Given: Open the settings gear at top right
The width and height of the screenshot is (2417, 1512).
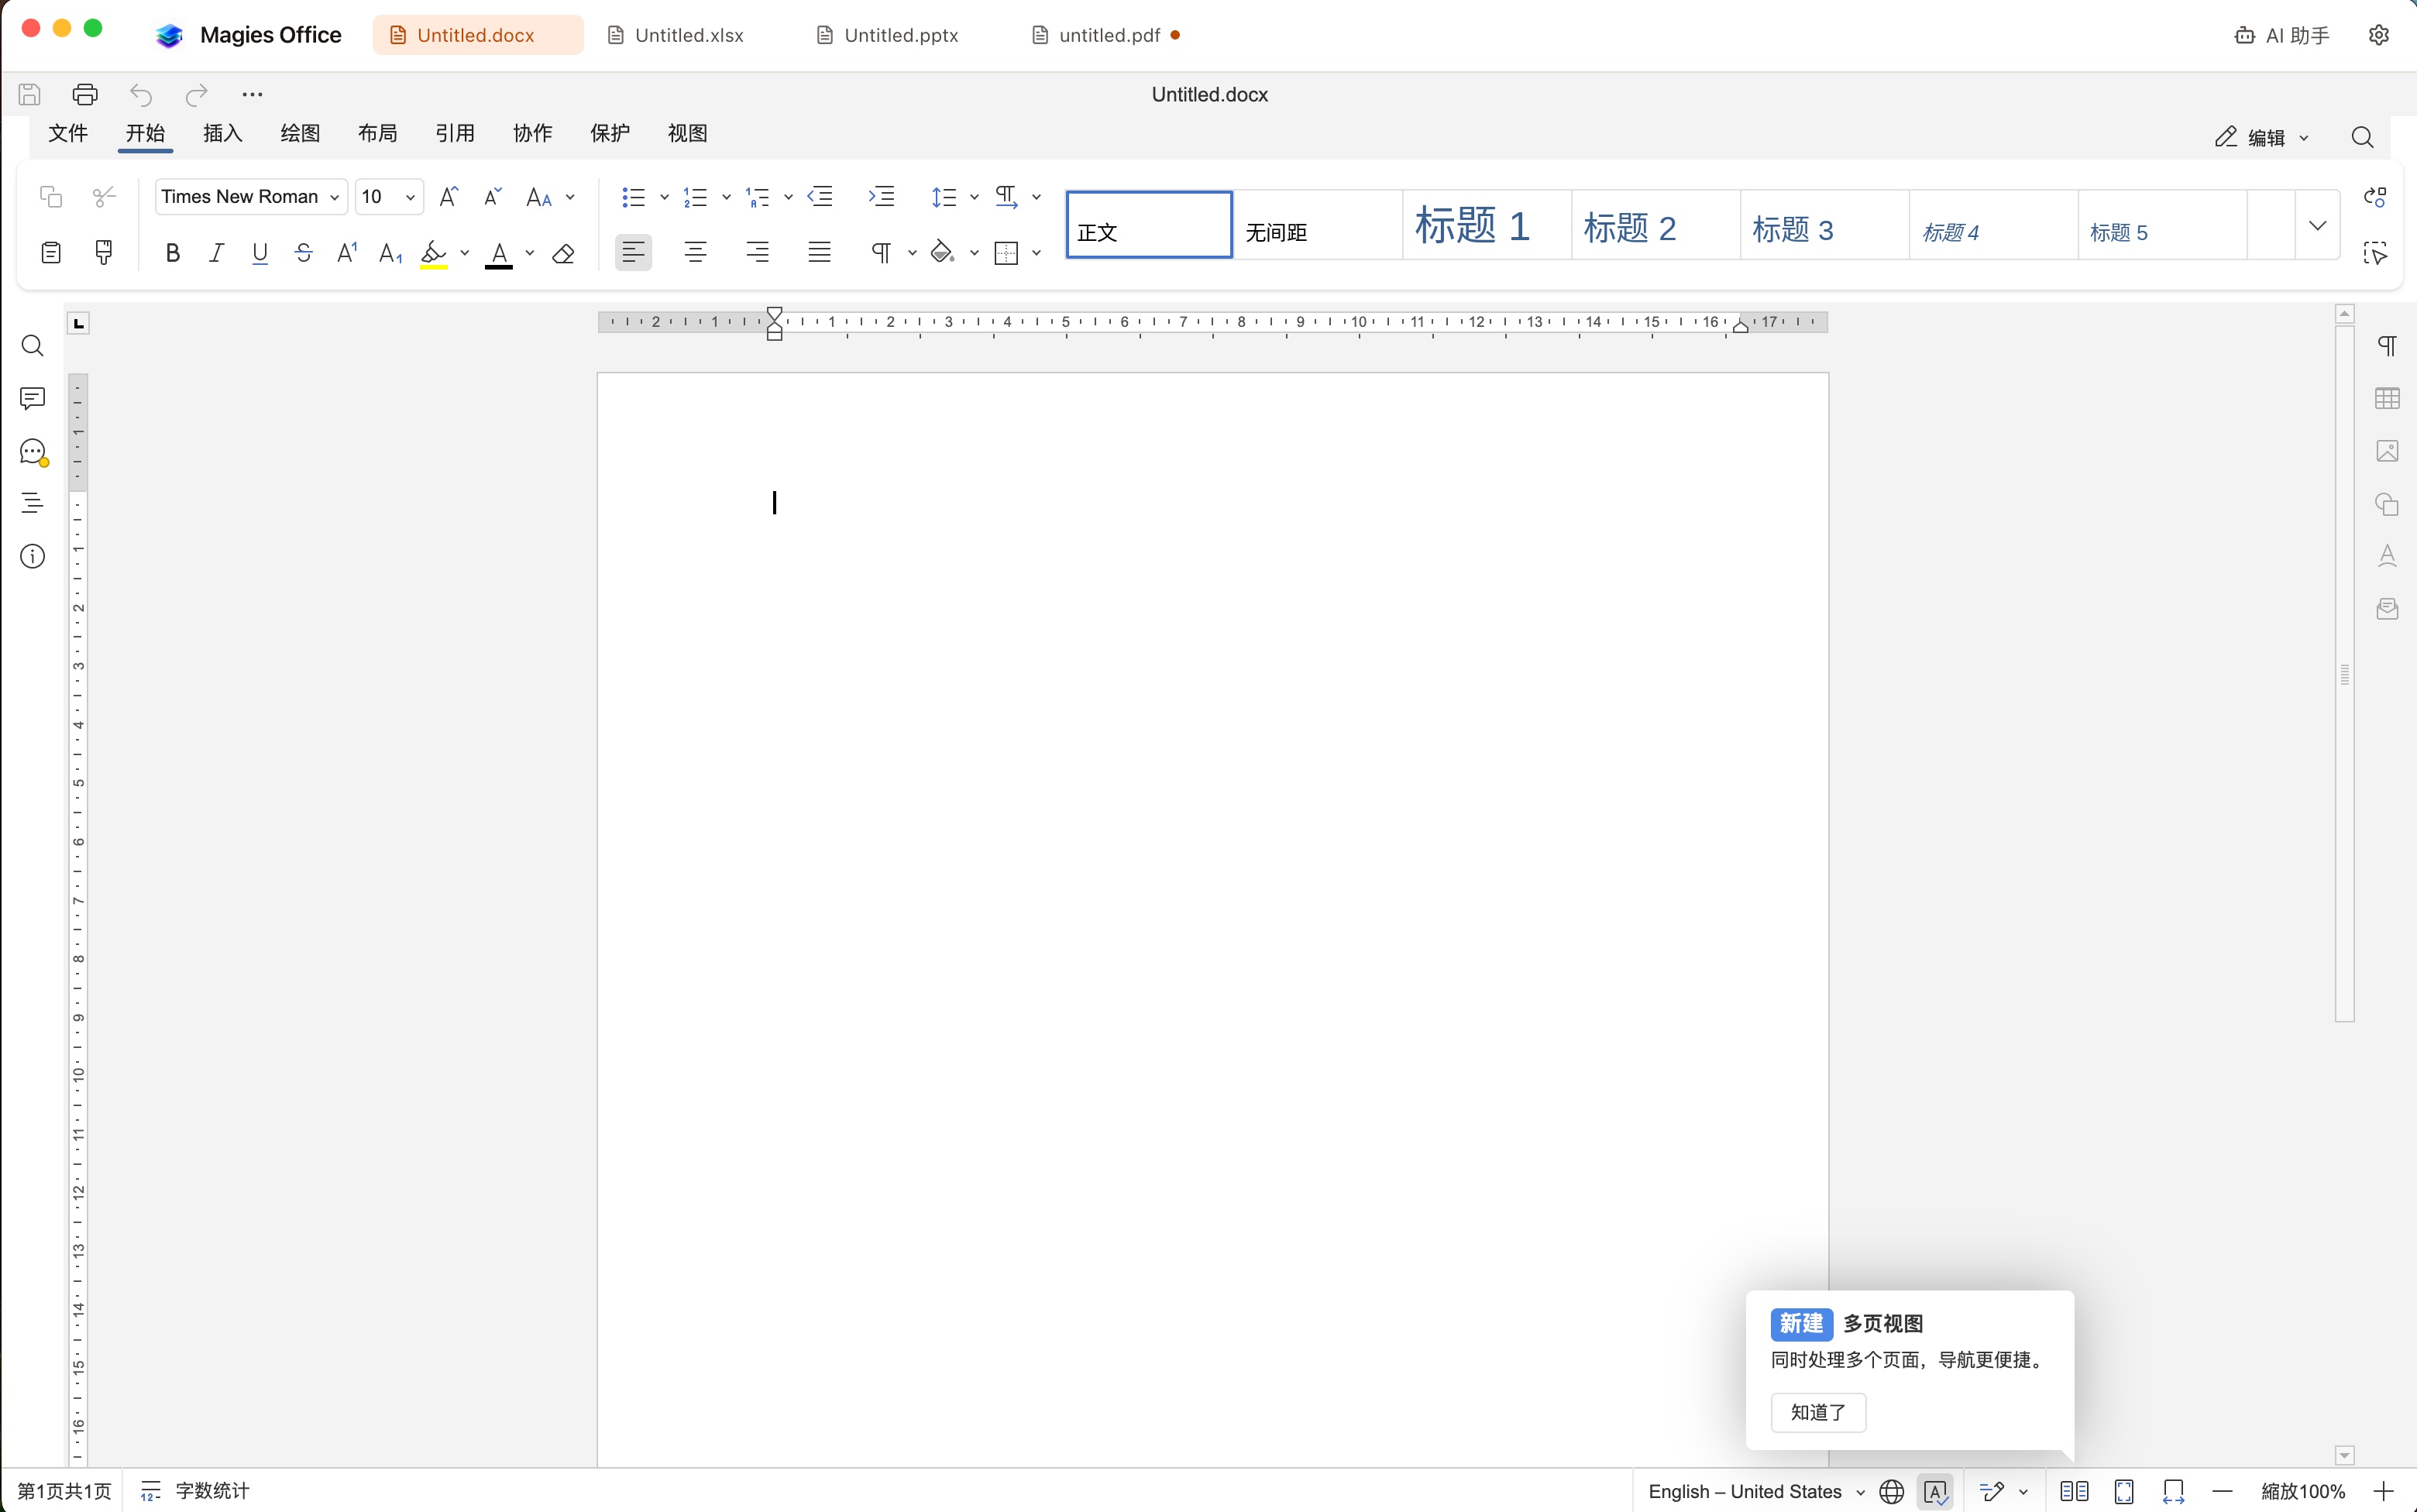Looking at the screenshot, I should click(2379, 35).
